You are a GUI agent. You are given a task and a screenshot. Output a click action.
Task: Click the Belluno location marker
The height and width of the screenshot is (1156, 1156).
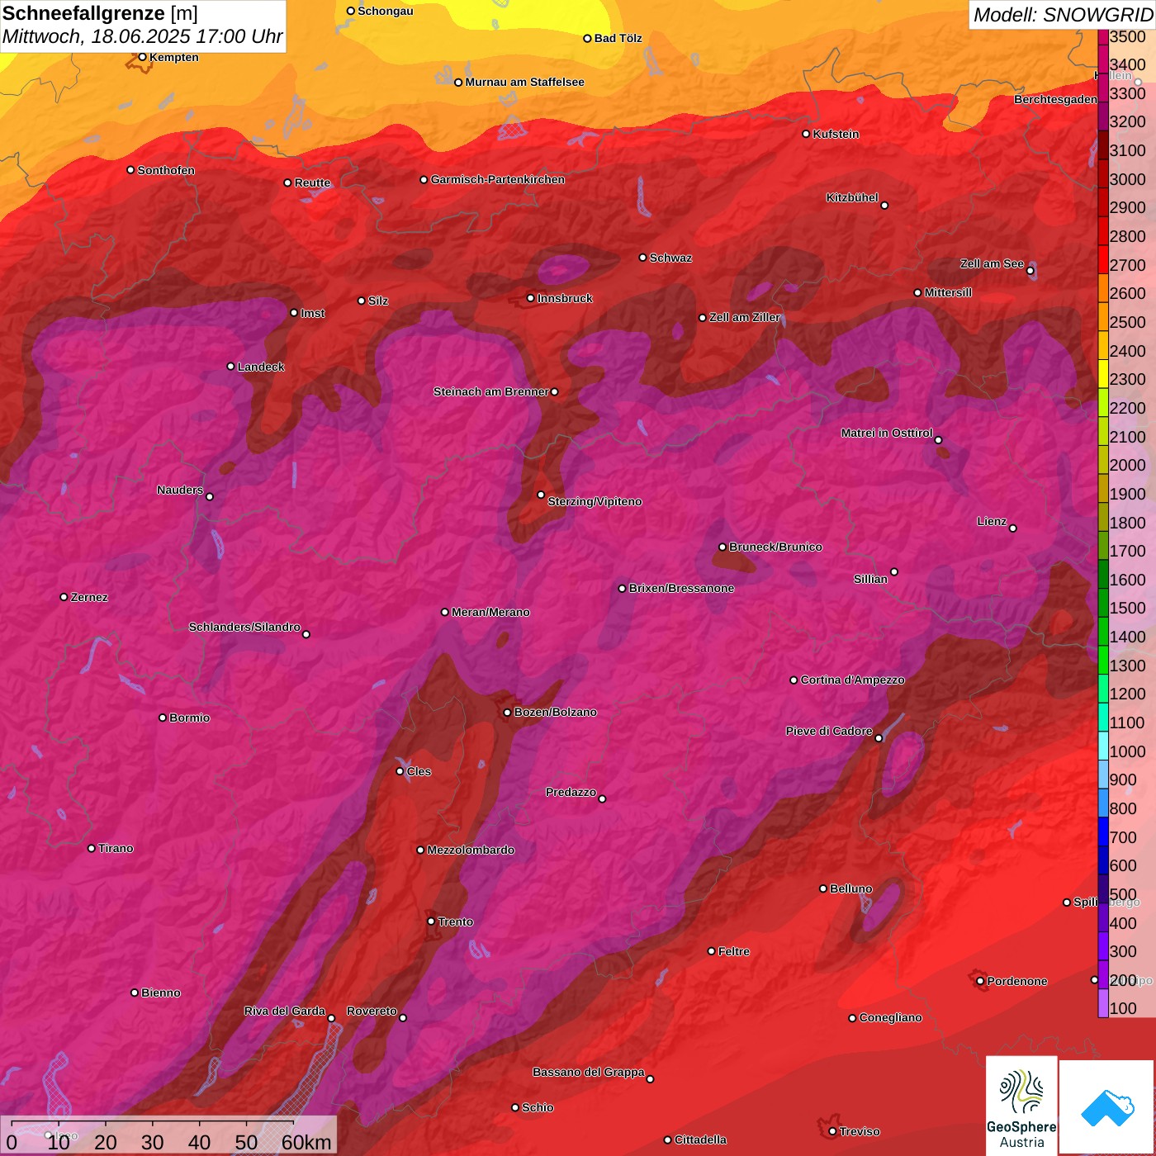pyautogui.click(x=823, y=888)
